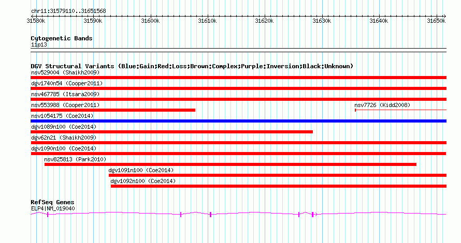Click the red bar below dgv62n21
The width and height of the screenshot is (461, 243).
238,143
